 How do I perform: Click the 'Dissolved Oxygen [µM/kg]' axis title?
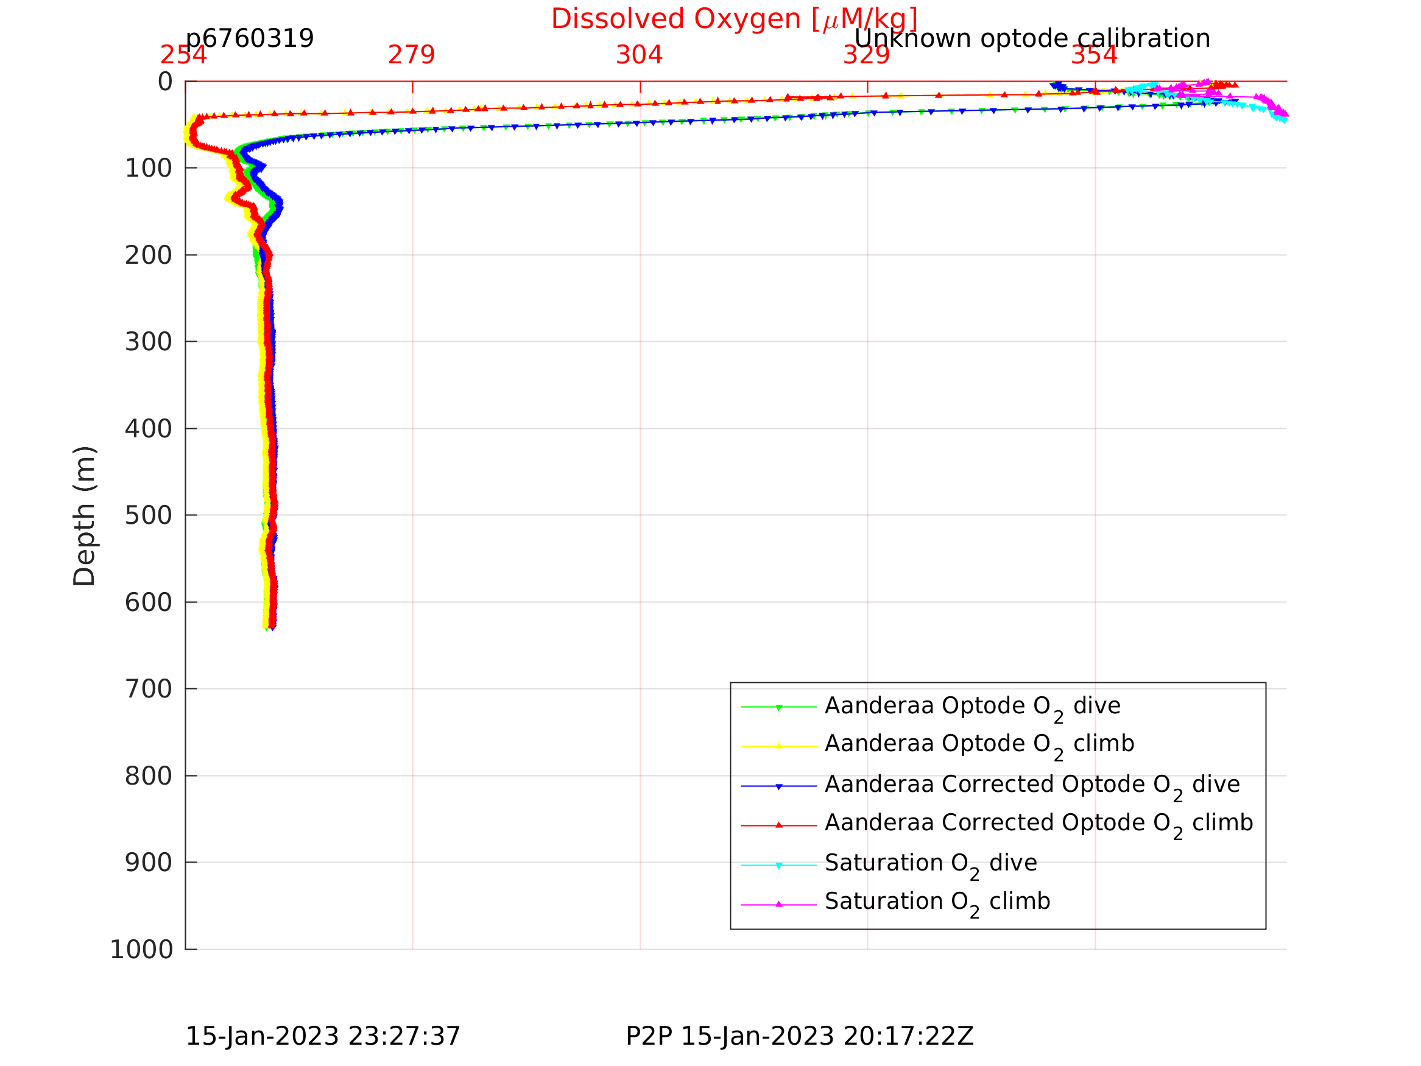pyautogui.click(x=733, y=19)
